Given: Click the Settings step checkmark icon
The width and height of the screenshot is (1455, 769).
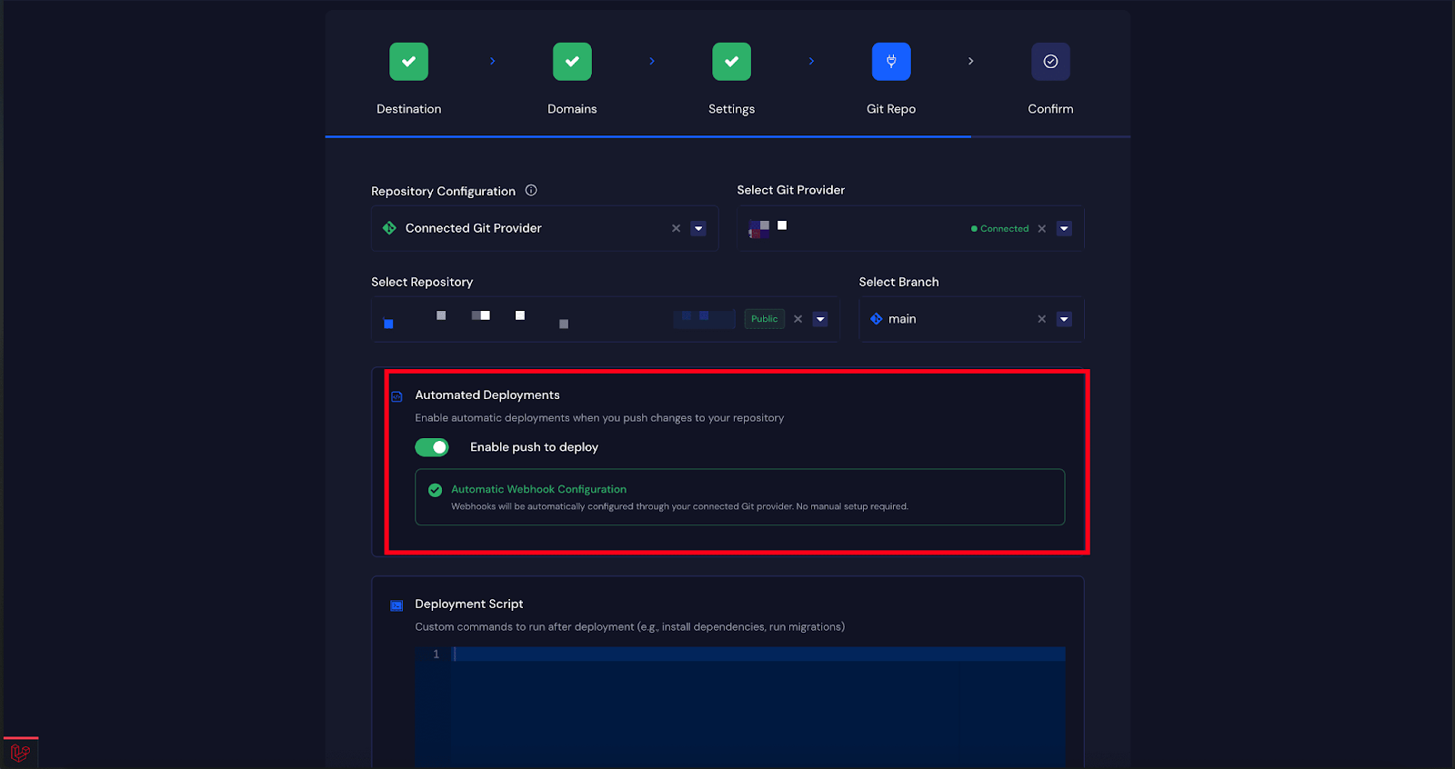Looking at the screenshot, I should point(731,62).
